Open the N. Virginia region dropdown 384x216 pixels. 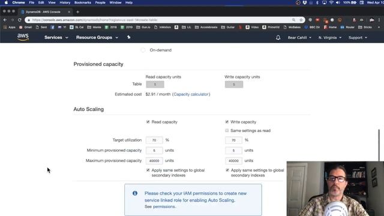330,37
